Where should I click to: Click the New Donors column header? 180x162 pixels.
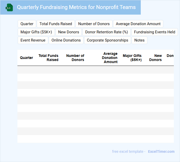coord(156,58)
